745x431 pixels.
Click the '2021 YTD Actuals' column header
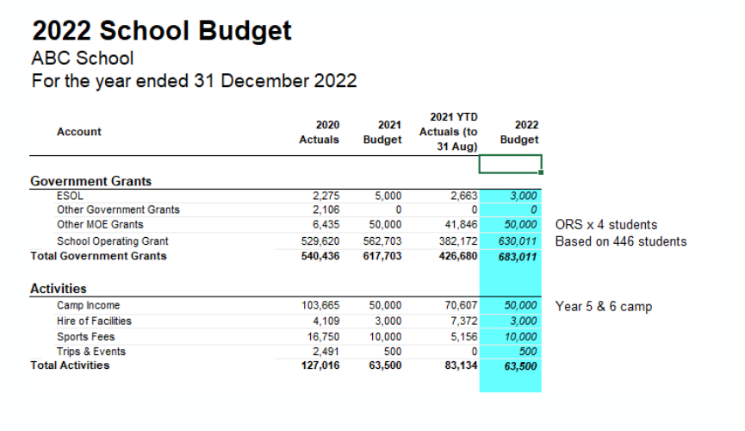(x=448, y=132)
